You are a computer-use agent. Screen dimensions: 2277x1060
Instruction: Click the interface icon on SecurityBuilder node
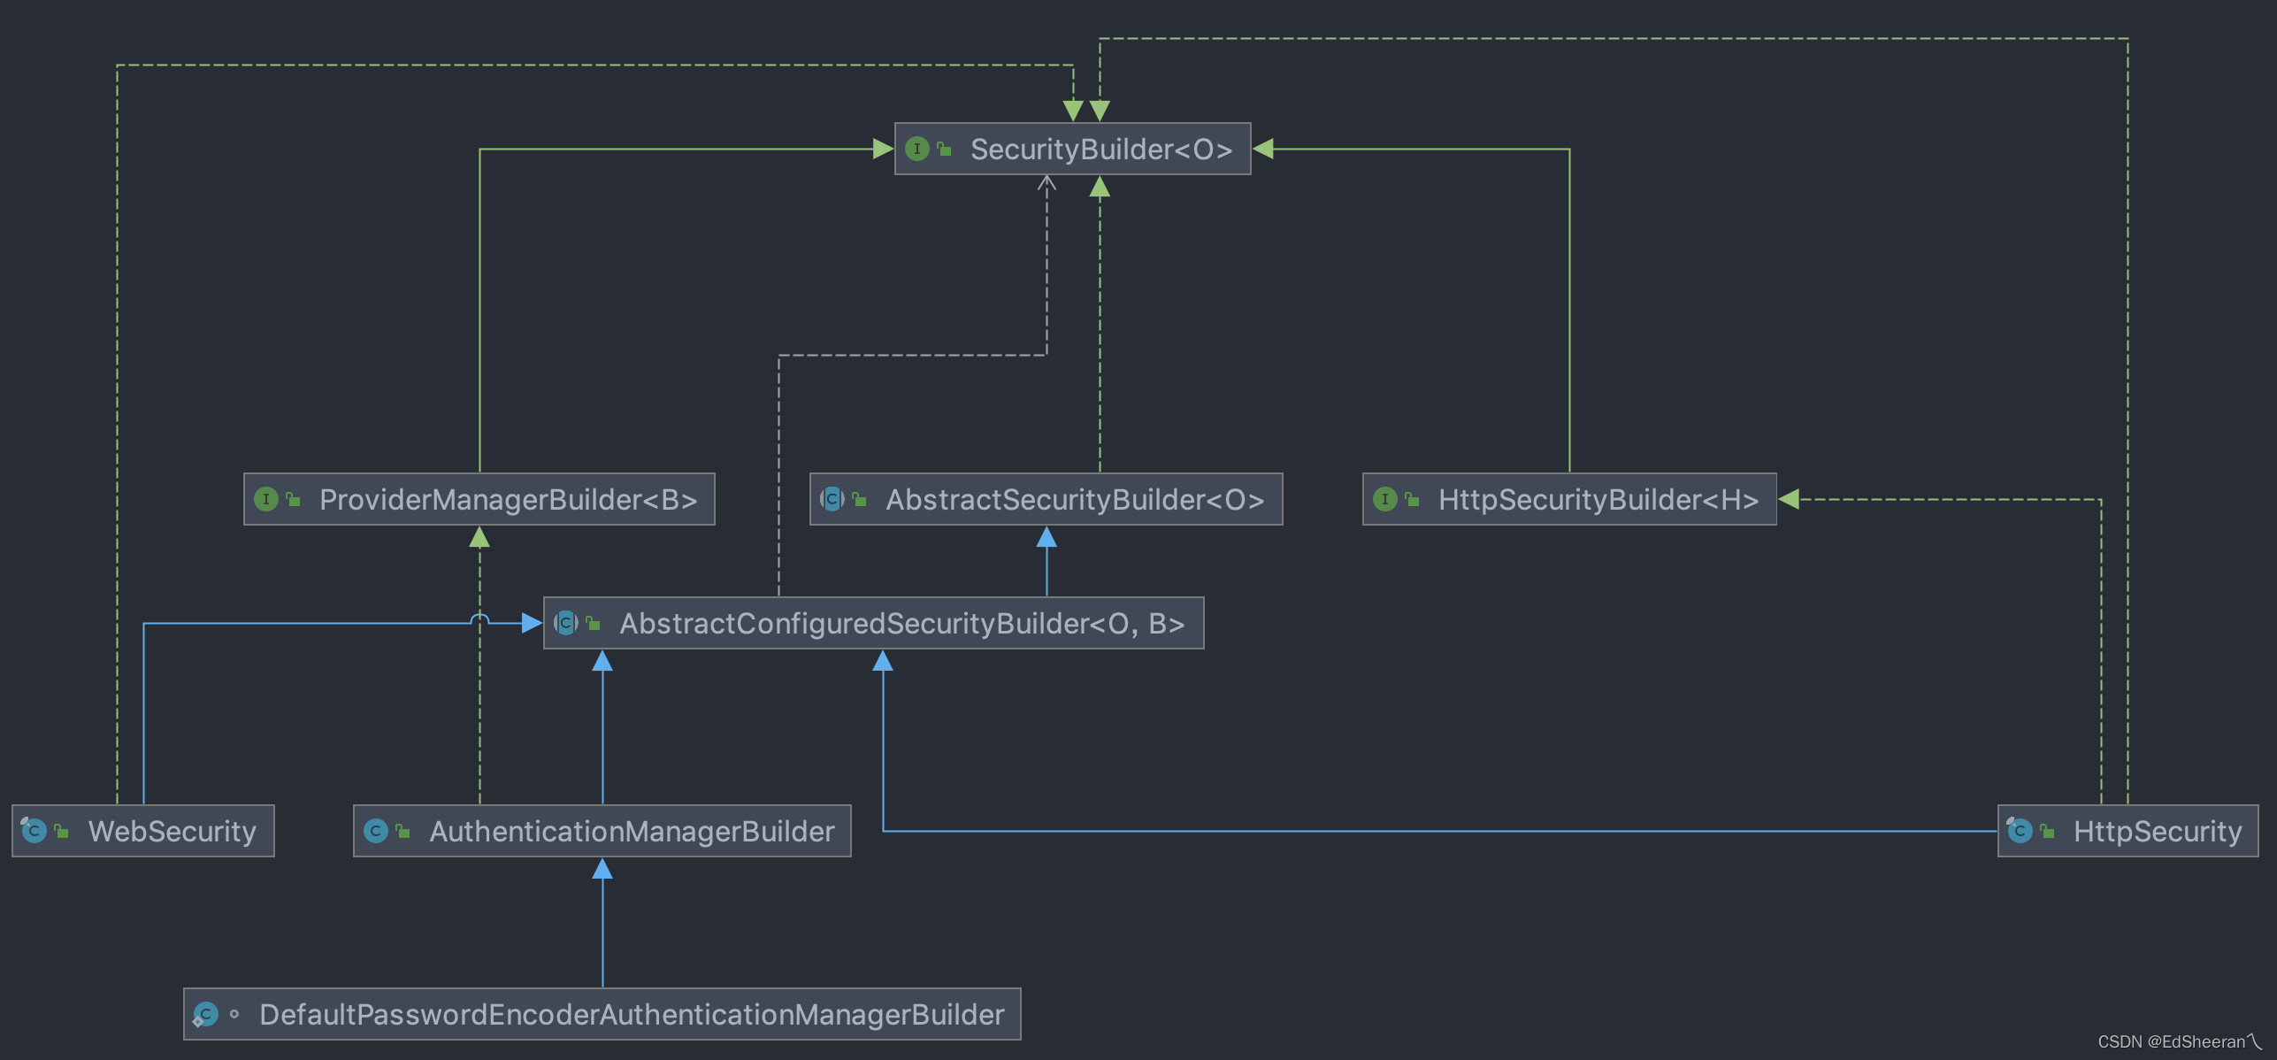tap(917, 149)
